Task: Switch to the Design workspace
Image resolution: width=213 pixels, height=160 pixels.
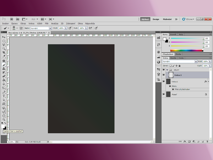Action: click(x=156, y=19)
